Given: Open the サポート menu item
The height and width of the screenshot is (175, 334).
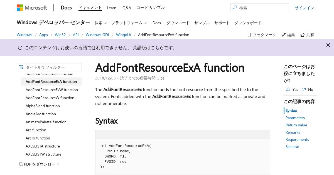Looking at the screenshot, I should click(x=222, y=23).
